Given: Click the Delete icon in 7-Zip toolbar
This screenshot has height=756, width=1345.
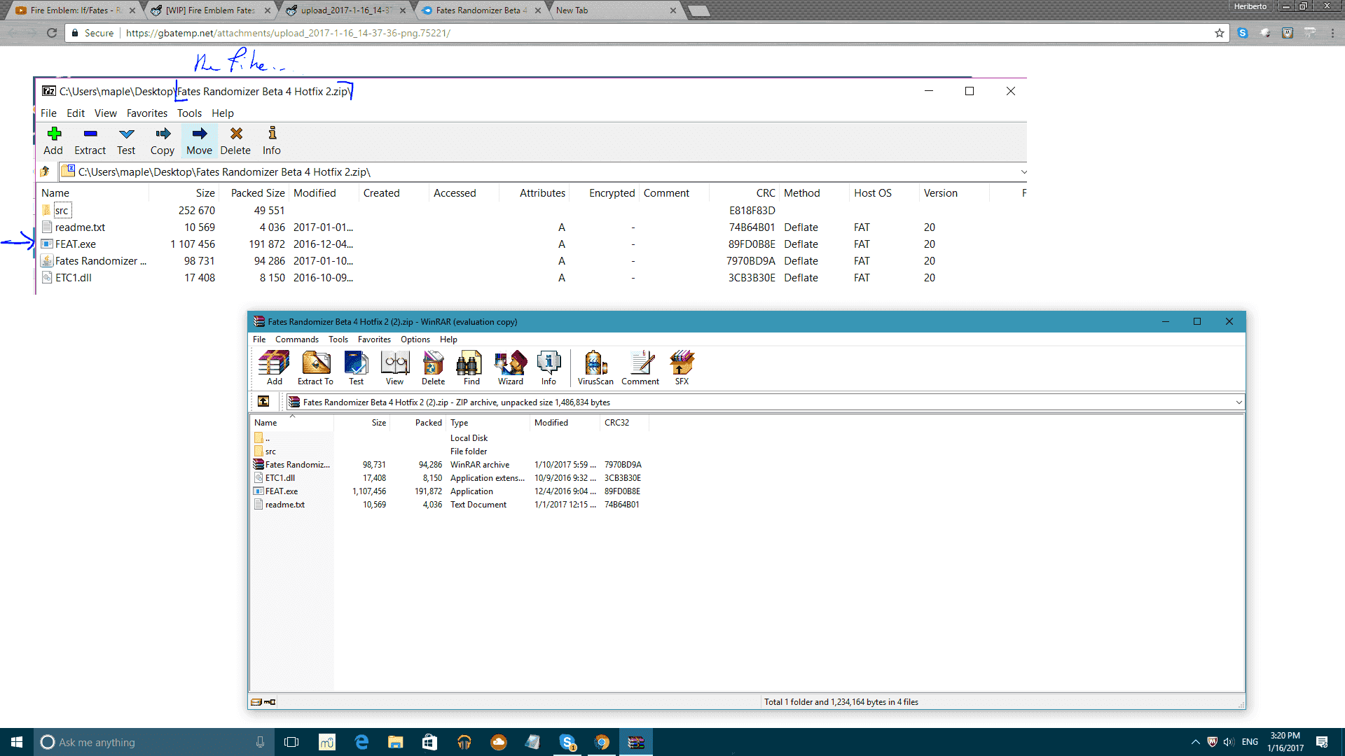Looking at the screenshot, I should pyautogui.click(x=235, y=141).
